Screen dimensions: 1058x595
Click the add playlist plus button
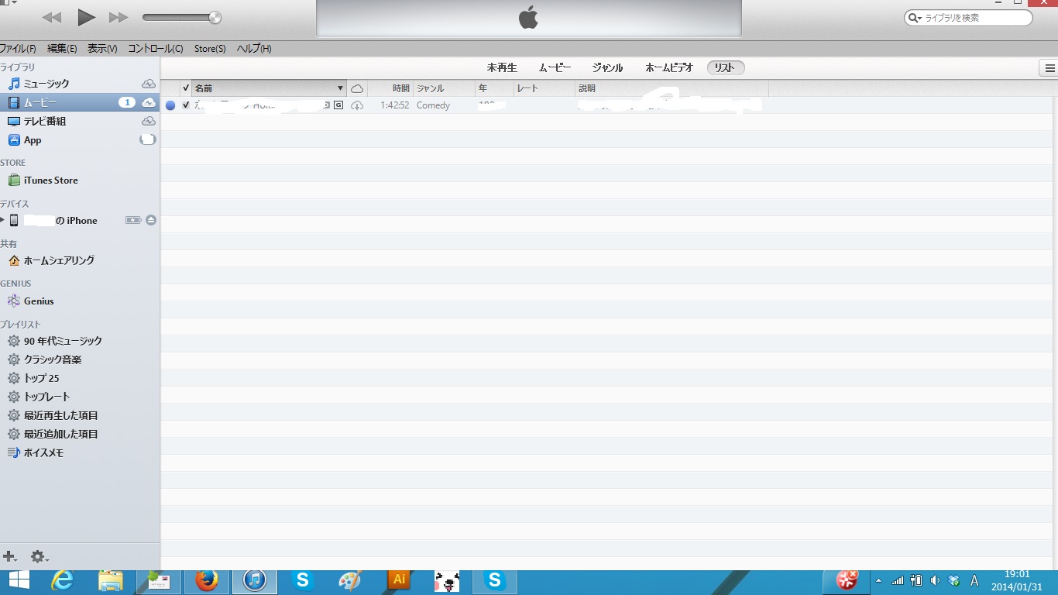pos(10,556)
